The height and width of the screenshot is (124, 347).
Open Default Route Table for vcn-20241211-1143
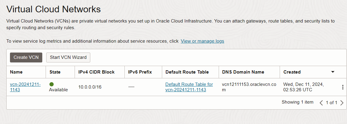(189, 87)
